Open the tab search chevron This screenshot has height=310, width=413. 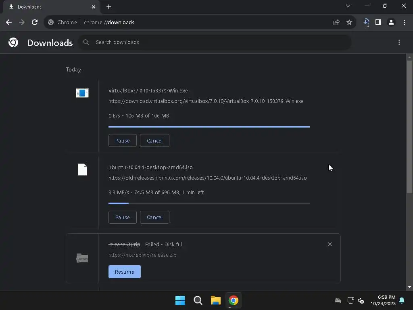(x=348, y=6)
